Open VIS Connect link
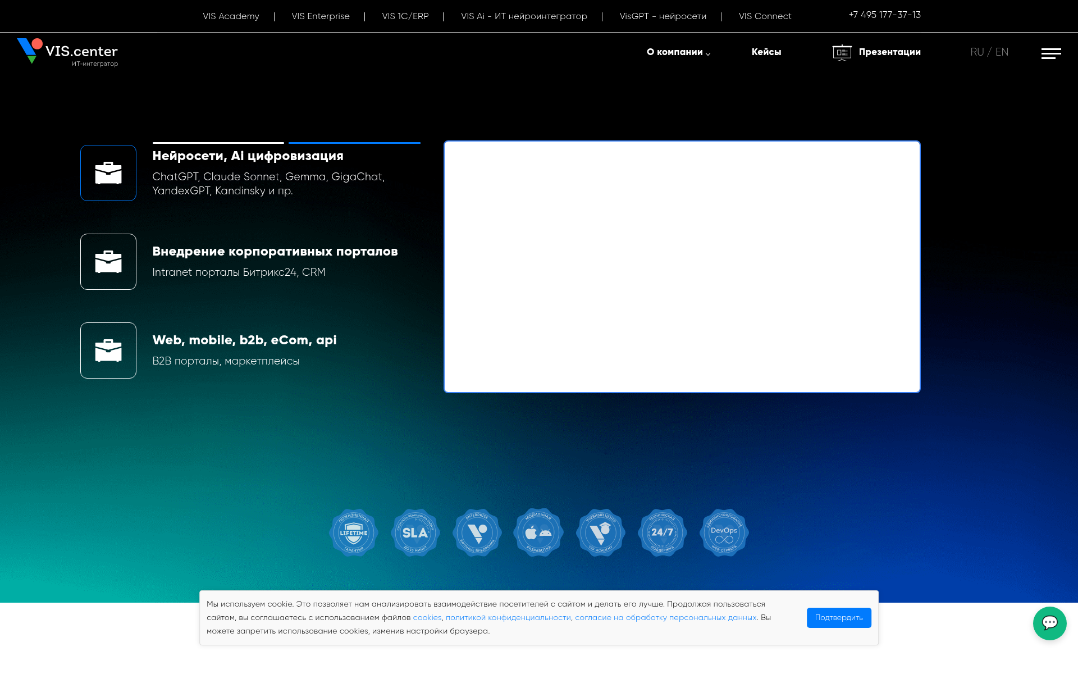 pyautogui.click(x=765, y=16)
